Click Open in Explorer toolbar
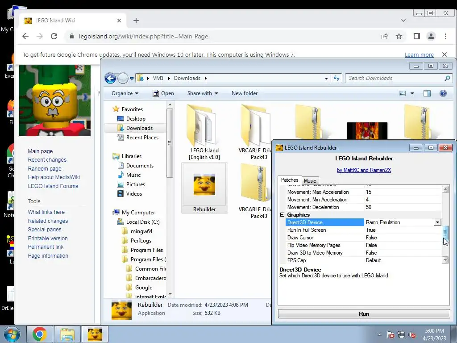457x343 pixels. 163,93
